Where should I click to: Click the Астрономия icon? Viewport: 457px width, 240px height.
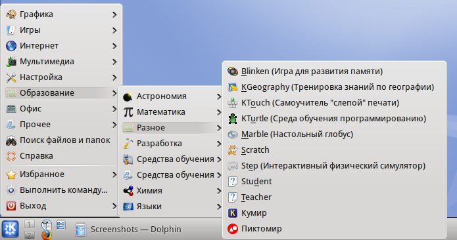[x=128, y=96]
